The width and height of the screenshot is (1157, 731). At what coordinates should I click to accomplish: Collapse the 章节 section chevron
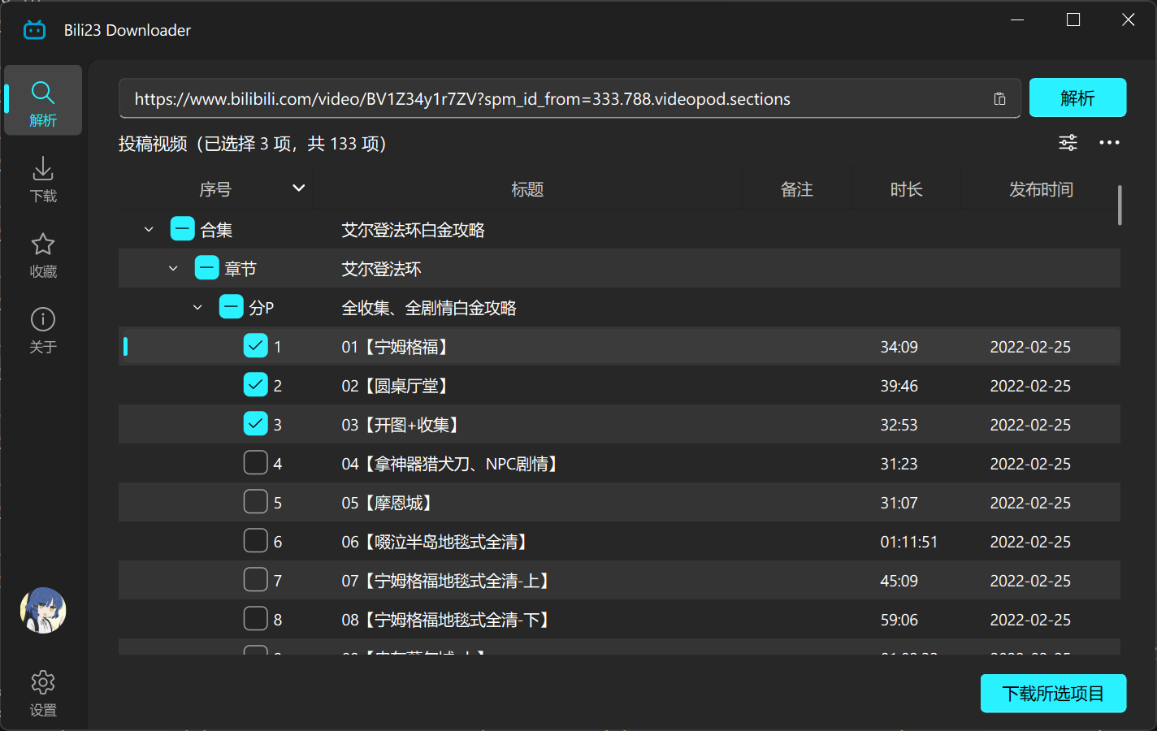click(173, 269)
